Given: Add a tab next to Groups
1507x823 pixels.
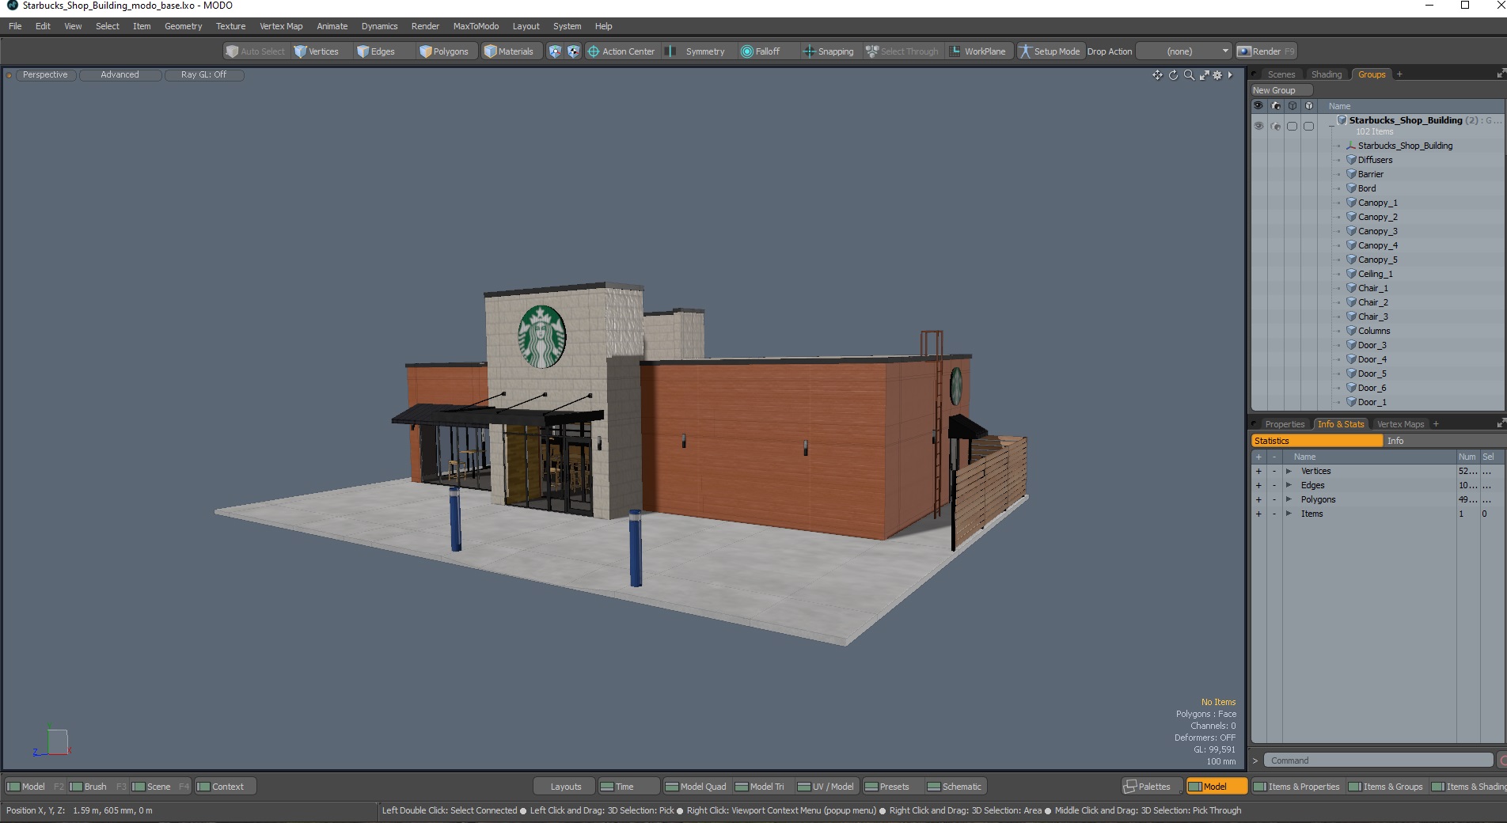Looking at the screenshot, I should 1399,74.
